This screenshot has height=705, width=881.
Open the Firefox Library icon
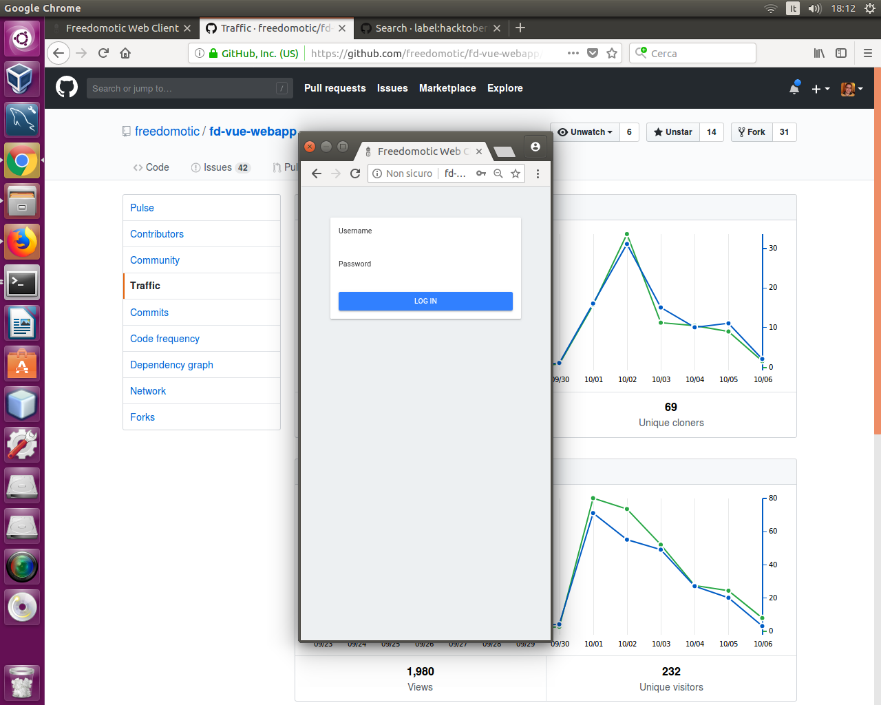coord(819,53)
